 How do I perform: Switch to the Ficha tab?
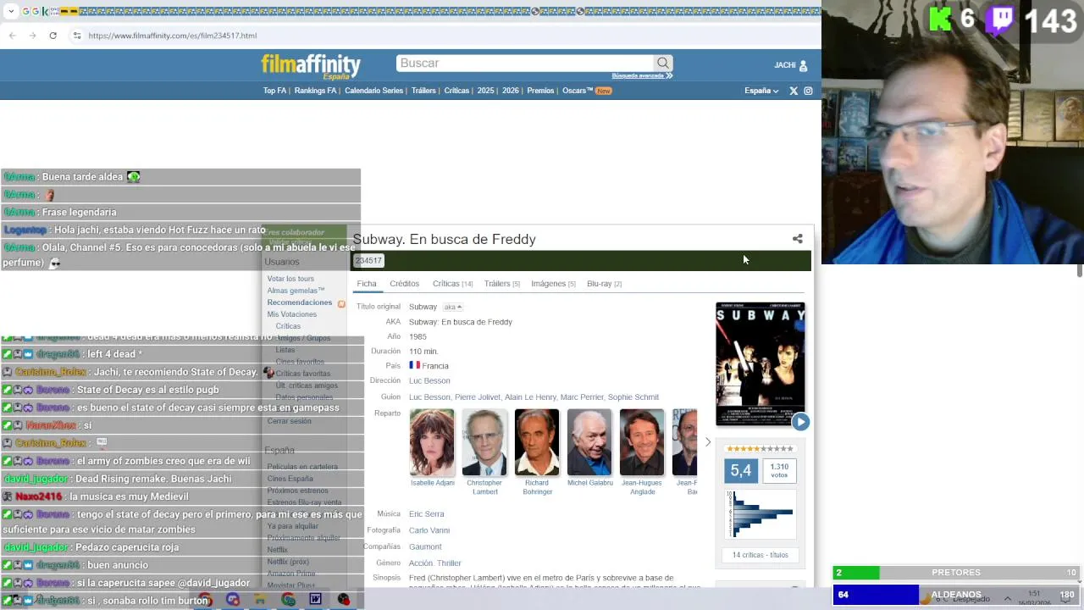pos(367,284)
